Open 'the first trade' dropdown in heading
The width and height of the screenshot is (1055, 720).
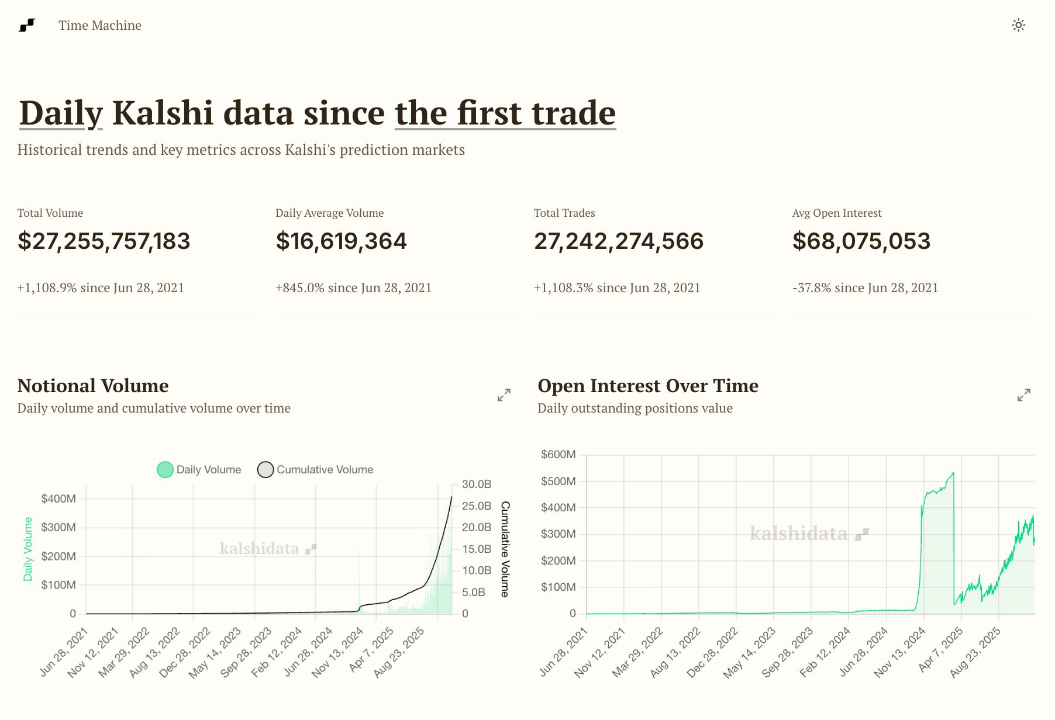pos(505,112)
